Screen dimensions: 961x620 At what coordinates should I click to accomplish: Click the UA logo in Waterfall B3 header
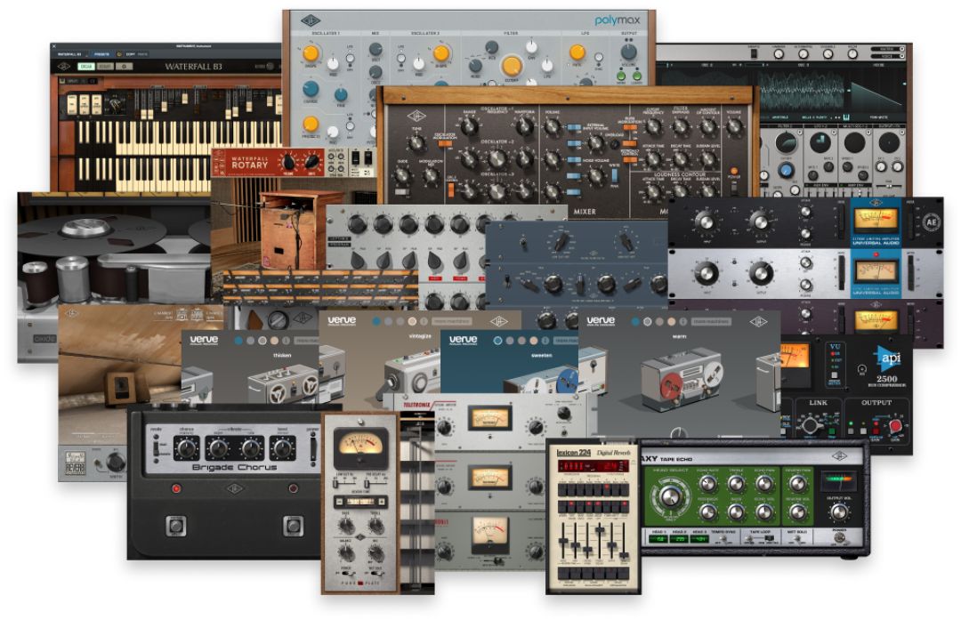pos(64,66)
